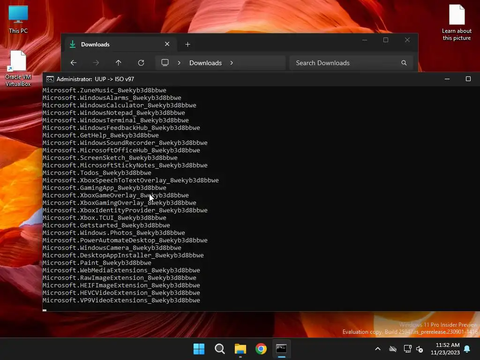Open taskbar Search

click(x=220, y=349)
